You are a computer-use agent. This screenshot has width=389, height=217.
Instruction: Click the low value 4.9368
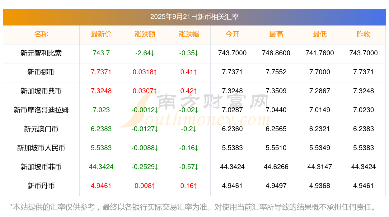coord(320,186)
